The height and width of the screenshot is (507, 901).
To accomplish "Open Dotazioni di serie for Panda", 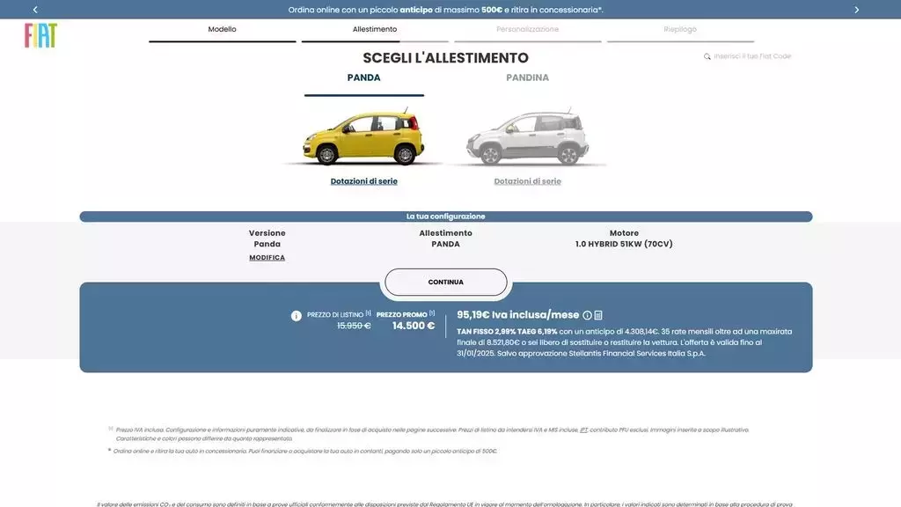I will pyautogui.click(x=363, y=181).
